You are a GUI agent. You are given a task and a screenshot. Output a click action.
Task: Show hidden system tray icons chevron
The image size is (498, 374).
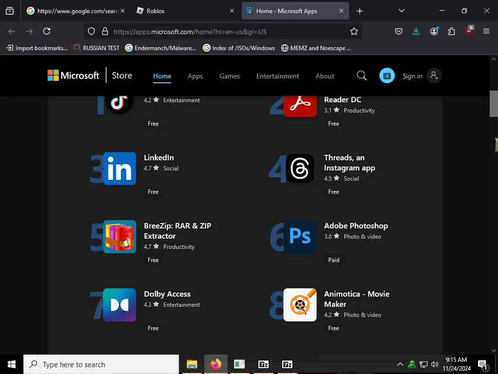[x=400, y=364]
